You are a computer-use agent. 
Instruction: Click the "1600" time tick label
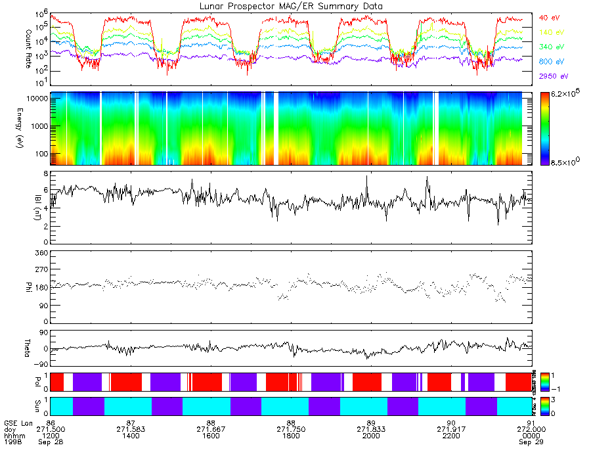[x=211, y=436]
